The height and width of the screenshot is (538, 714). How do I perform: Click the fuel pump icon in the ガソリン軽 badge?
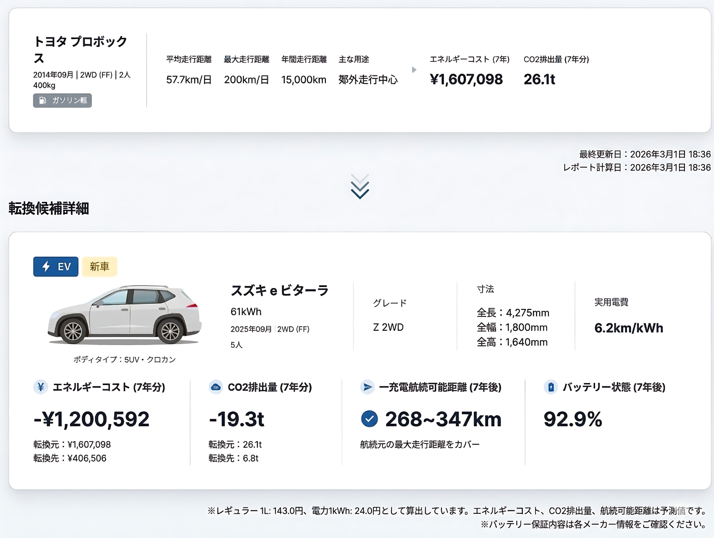[42, 100]
